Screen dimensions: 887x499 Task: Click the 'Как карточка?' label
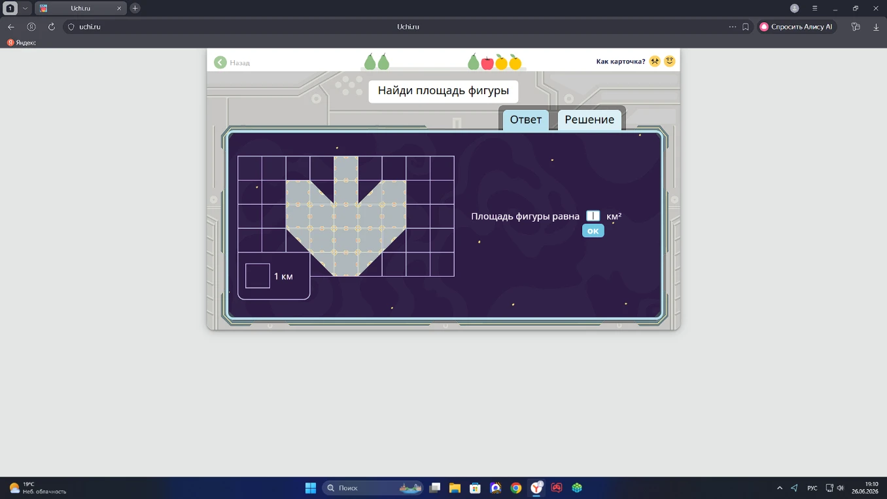tap(621, 61)
